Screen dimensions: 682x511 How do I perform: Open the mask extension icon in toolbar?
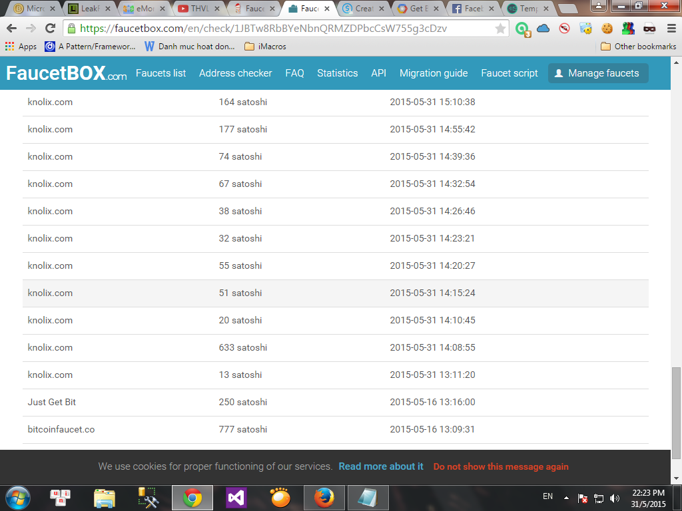click(649, 29)
